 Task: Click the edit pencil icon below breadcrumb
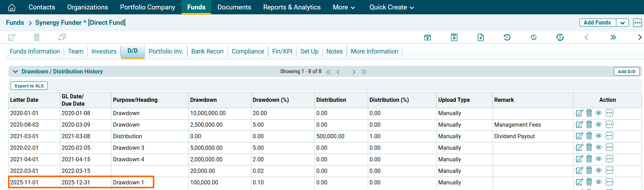tap(12, 37)
